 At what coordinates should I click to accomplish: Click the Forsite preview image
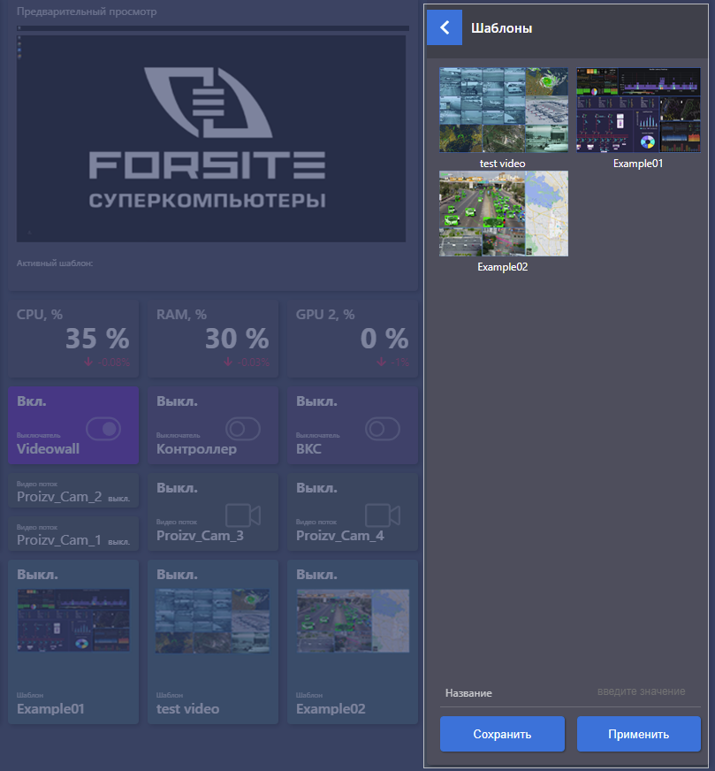(211, 138)
